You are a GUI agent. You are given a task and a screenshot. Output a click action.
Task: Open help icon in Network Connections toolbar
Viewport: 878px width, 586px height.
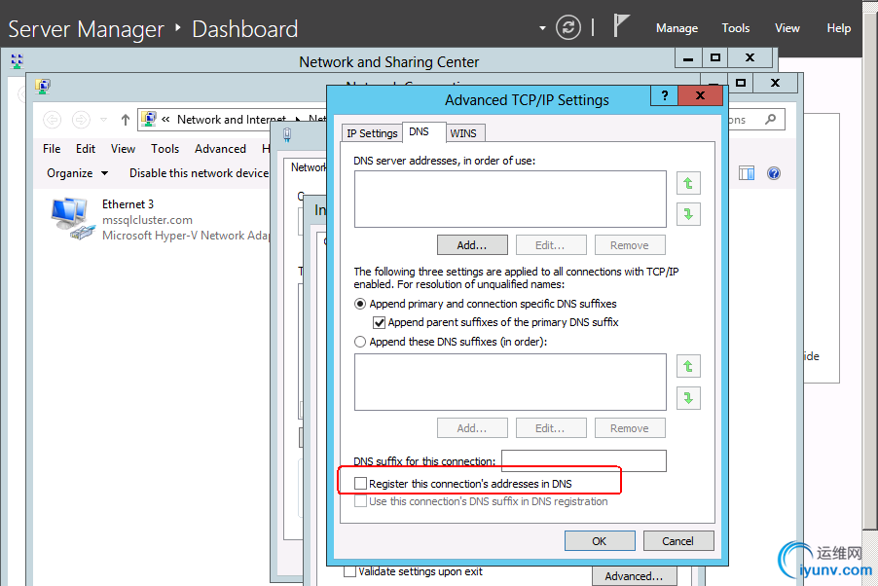point(774,173)
